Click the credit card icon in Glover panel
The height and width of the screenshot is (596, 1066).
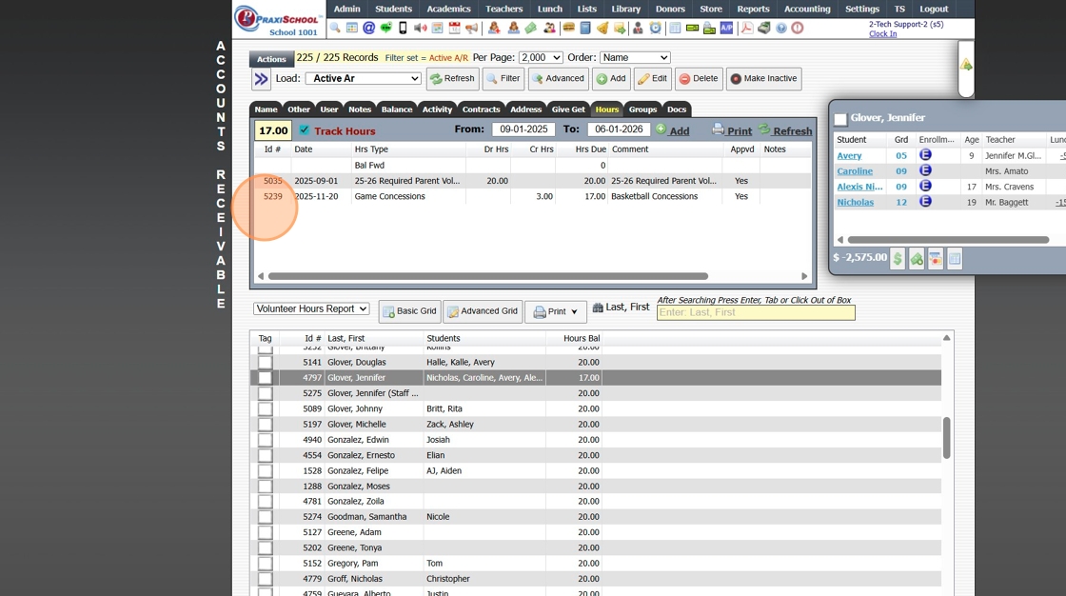click(936, 259)
